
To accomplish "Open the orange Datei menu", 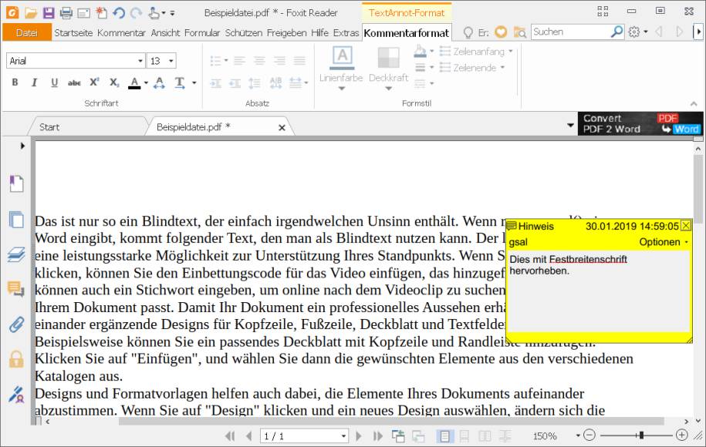I will (x=26, y=33).
